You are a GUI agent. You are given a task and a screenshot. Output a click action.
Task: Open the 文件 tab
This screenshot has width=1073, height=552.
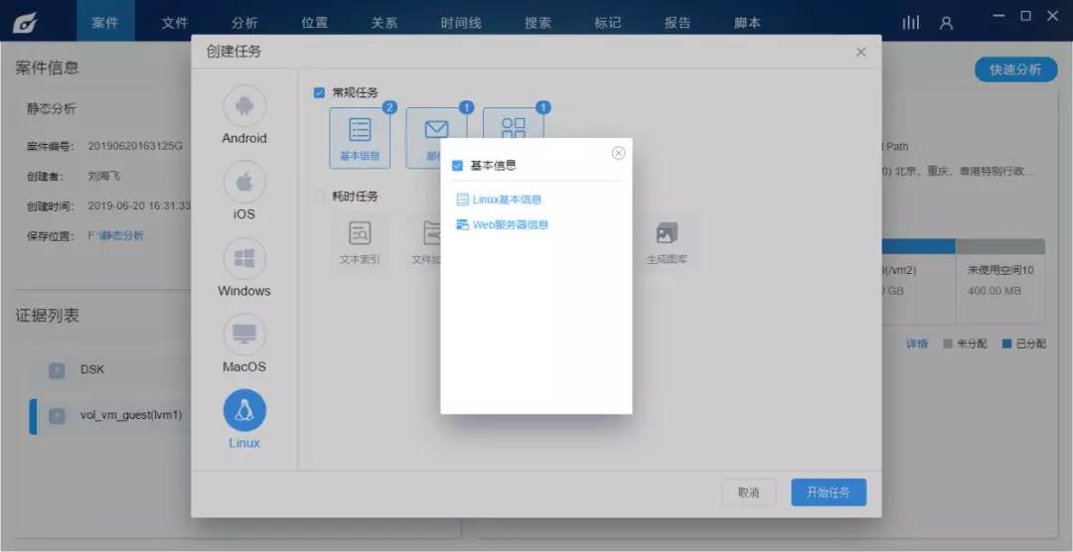coord(175,23)
